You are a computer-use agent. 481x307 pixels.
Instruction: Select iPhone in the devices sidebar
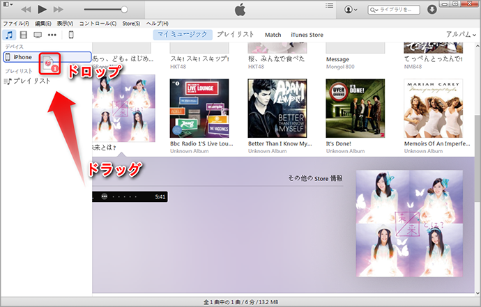pos(47,57)
